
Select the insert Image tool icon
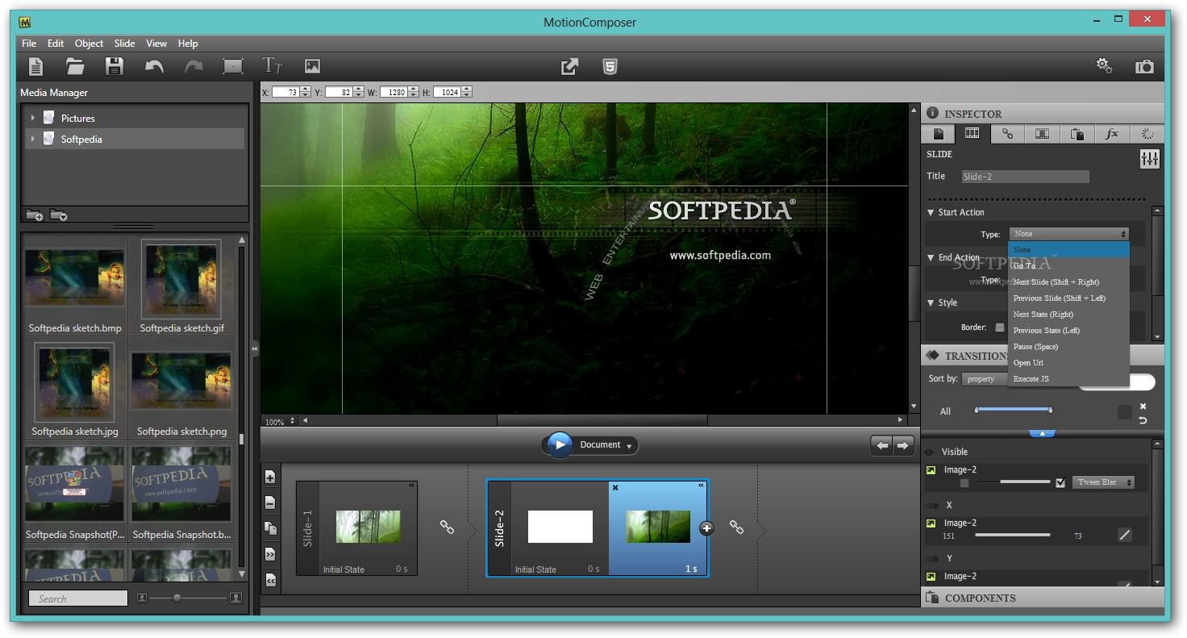click(312, 66)
